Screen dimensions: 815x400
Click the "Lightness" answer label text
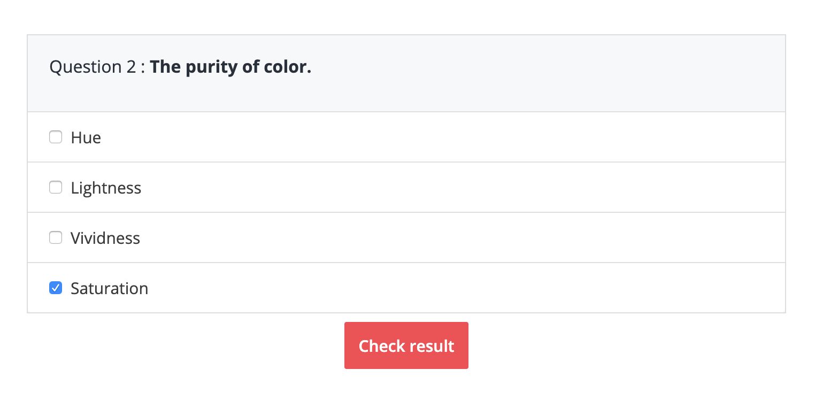[106, 188]
